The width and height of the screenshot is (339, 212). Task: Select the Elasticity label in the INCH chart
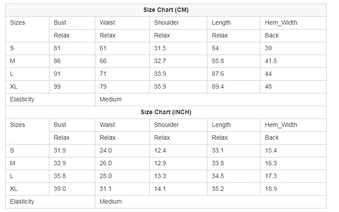(22, 201)
